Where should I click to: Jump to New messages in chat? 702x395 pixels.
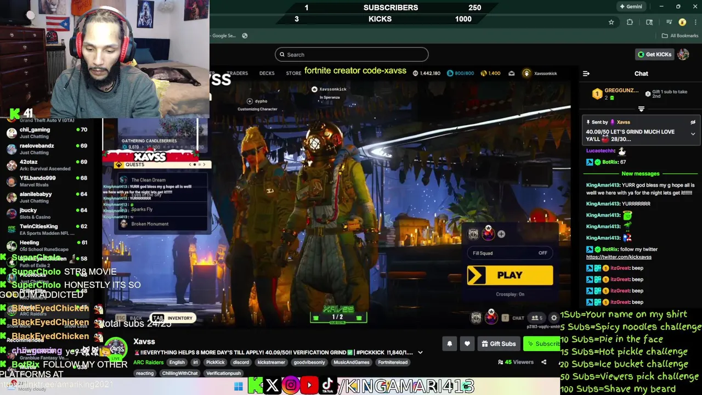click(x=640, y=173)
